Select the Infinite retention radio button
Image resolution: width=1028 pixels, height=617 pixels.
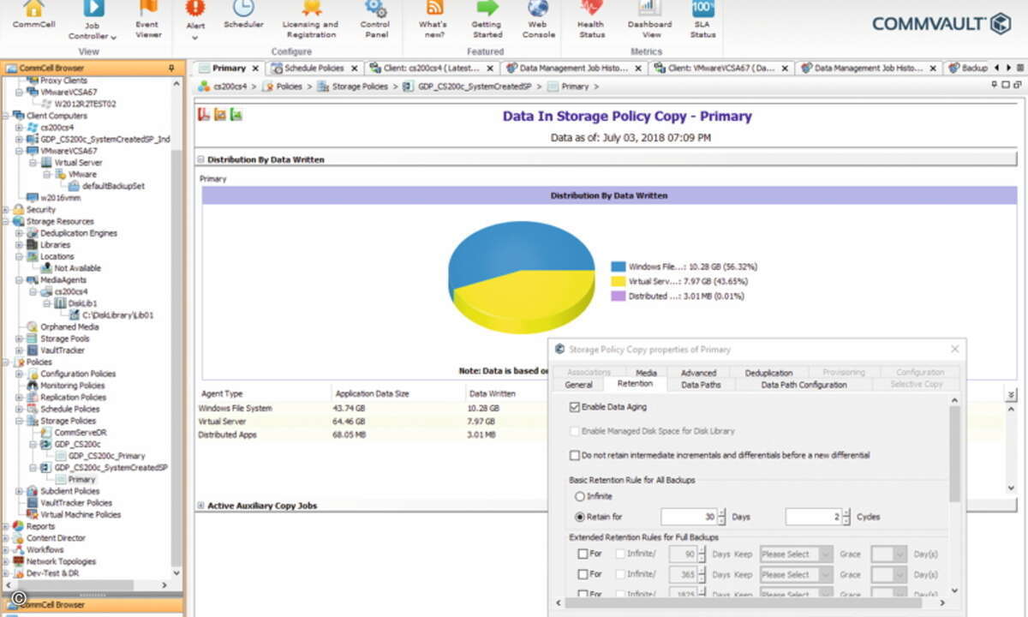pyautogui.click(x=580, y=496)
